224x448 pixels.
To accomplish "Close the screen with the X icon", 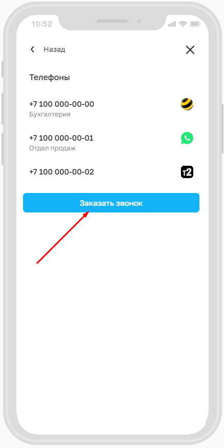I will pyautogui.click(x=190, y=50).
